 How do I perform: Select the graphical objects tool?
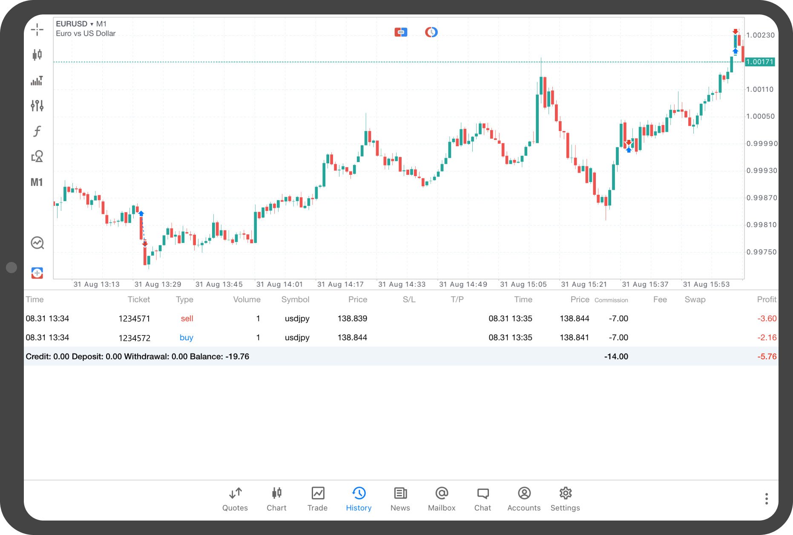[x=37, y=156]
